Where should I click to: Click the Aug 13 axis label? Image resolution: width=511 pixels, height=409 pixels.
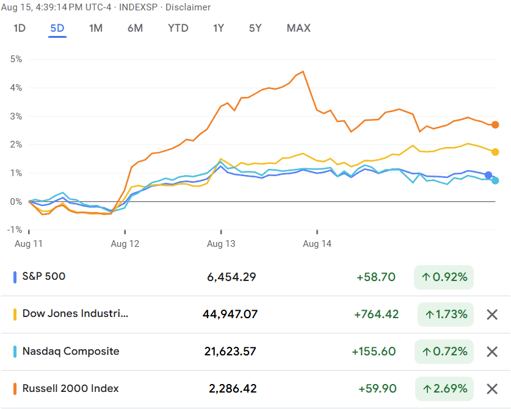(x=221, y=244)
